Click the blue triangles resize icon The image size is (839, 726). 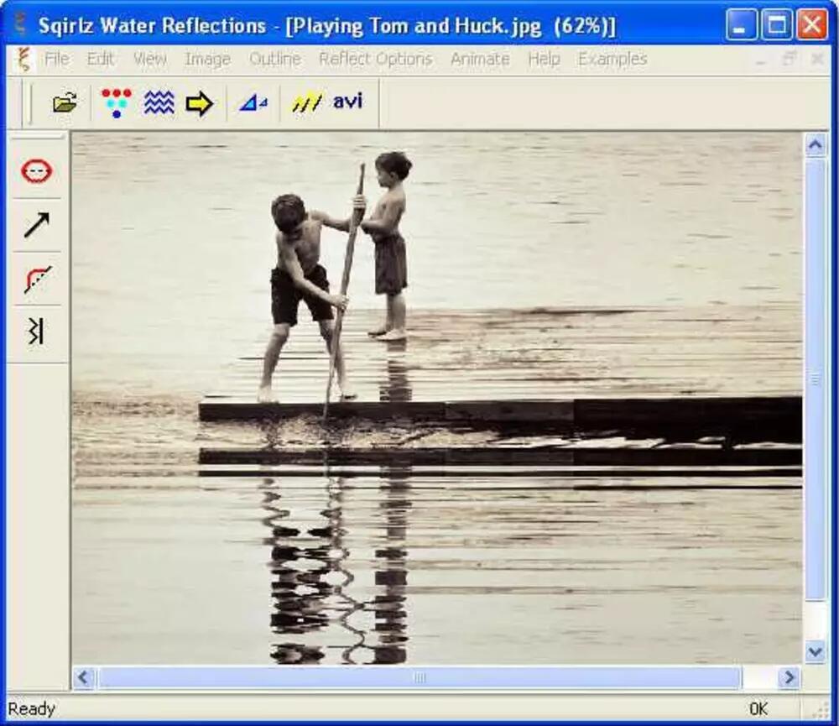(253, 103)
